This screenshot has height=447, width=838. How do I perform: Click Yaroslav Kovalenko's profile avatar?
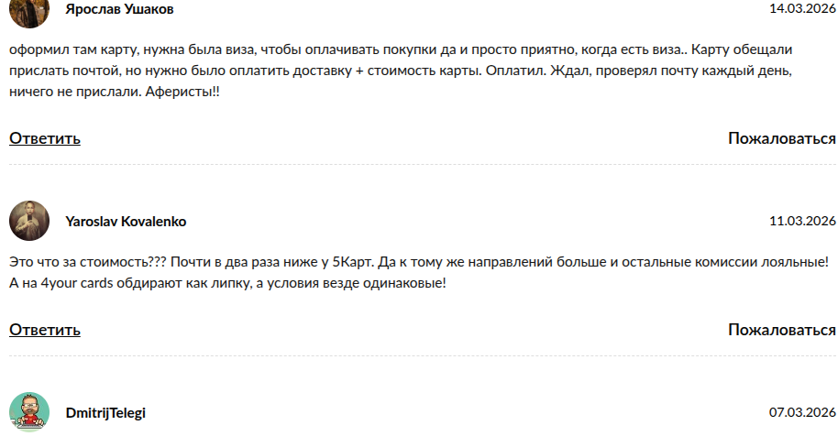click(x=29, y=221)
